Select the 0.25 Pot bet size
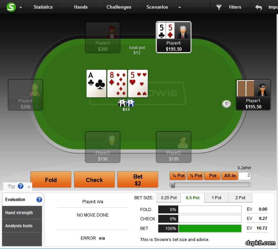Viewport: 278px width, 249px height. pyautogui.click(x=169, y=198)
